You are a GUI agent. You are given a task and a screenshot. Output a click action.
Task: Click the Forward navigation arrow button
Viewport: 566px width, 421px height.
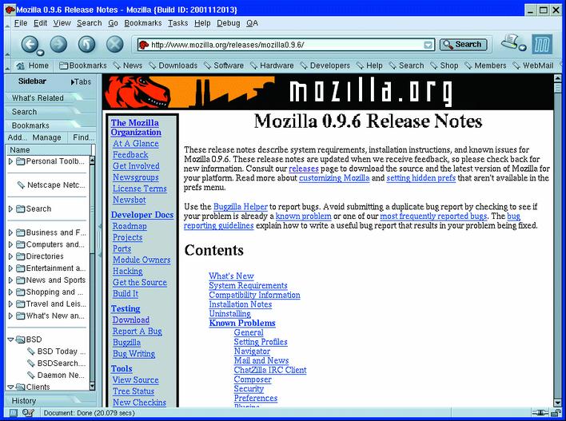58,44
